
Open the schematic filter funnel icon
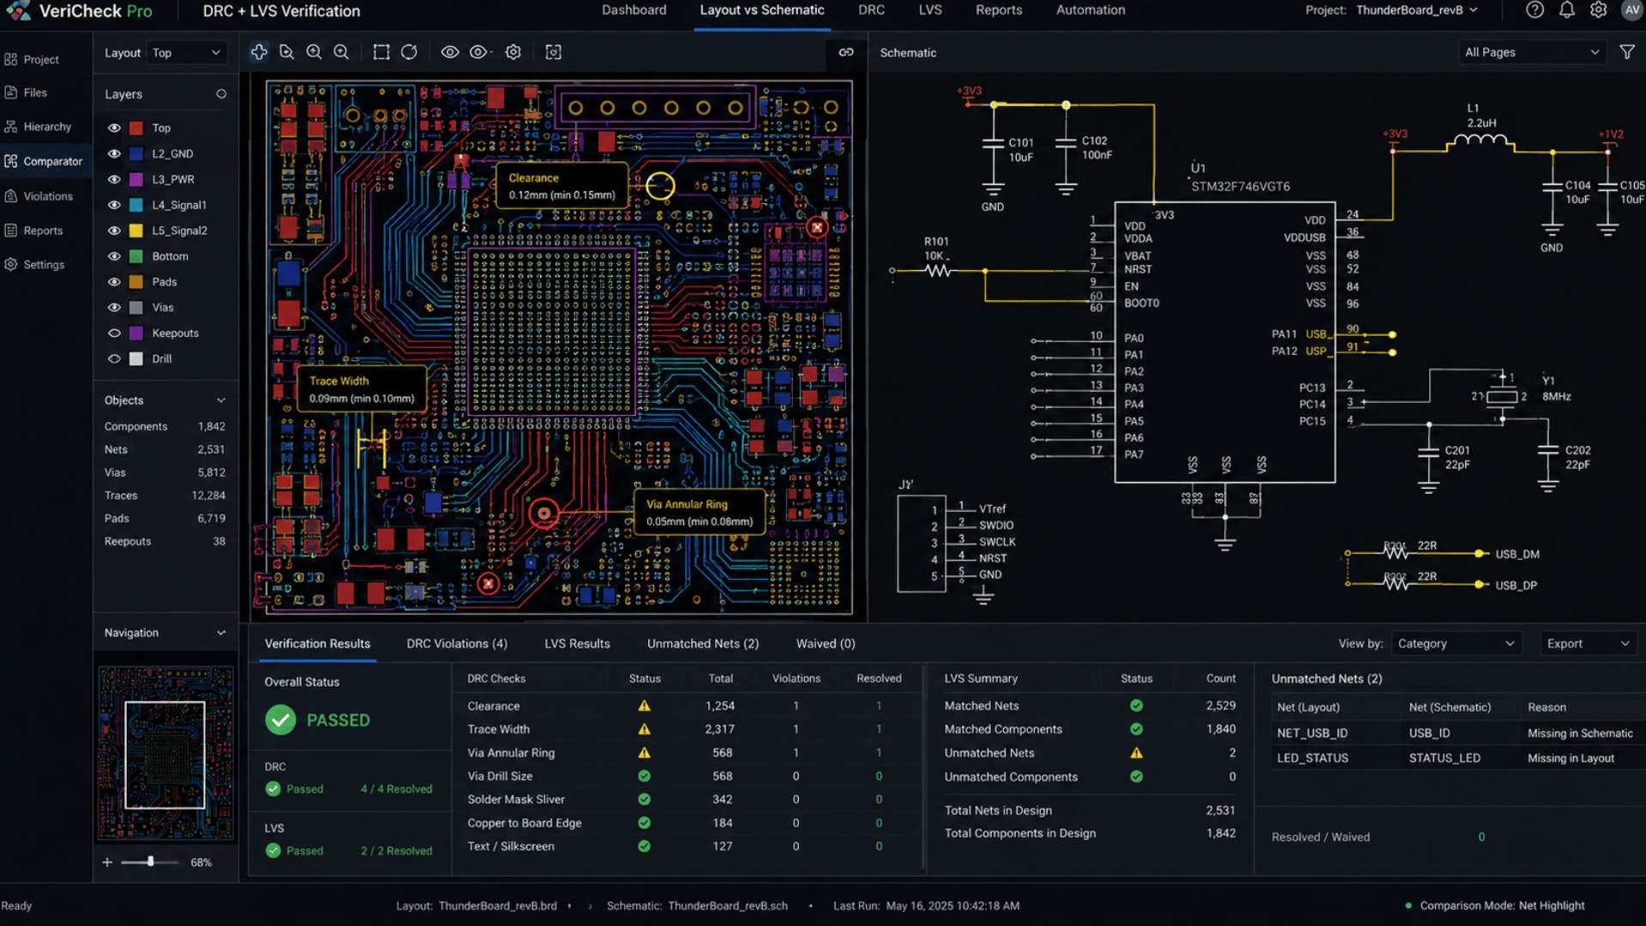tap(1627, 52)
